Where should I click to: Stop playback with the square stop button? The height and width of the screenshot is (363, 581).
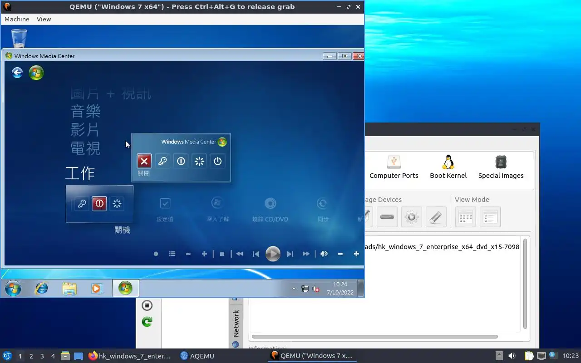pyautogui.click(x=222, y=254)
